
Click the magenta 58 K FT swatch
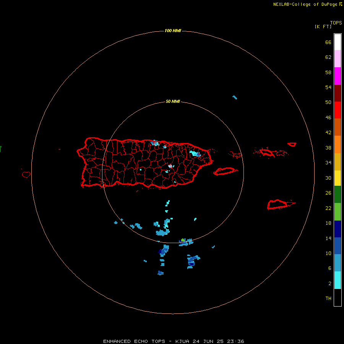pyautogui.click(x=338, y=76)
